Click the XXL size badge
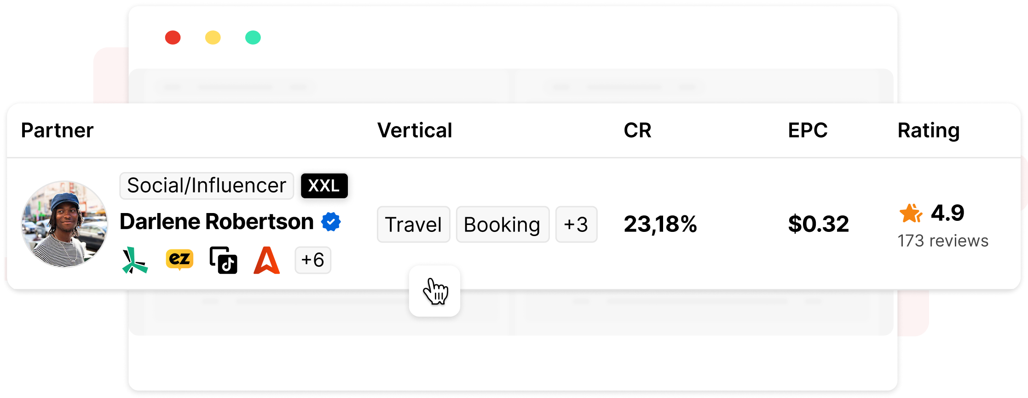 (324, 186)
